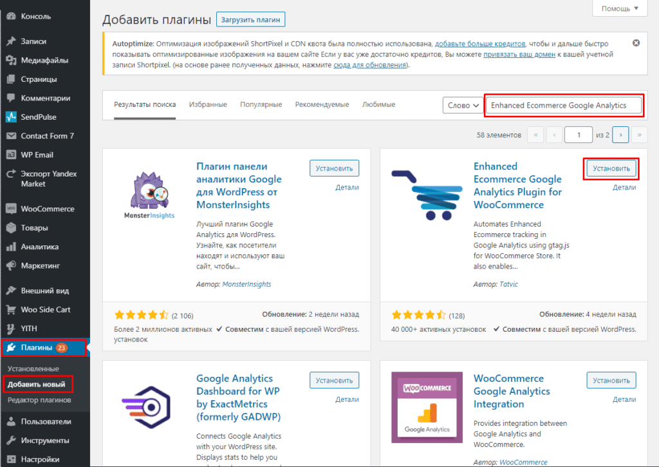
Task: Click the SendPulse sidebar icon
Action: click(x=12, y=117)
